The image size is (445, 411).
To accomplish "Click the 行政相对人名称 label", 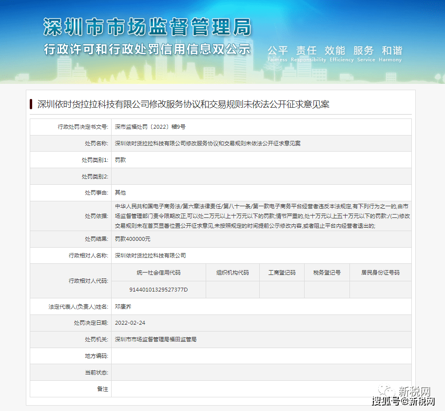I will coord(88,255).
